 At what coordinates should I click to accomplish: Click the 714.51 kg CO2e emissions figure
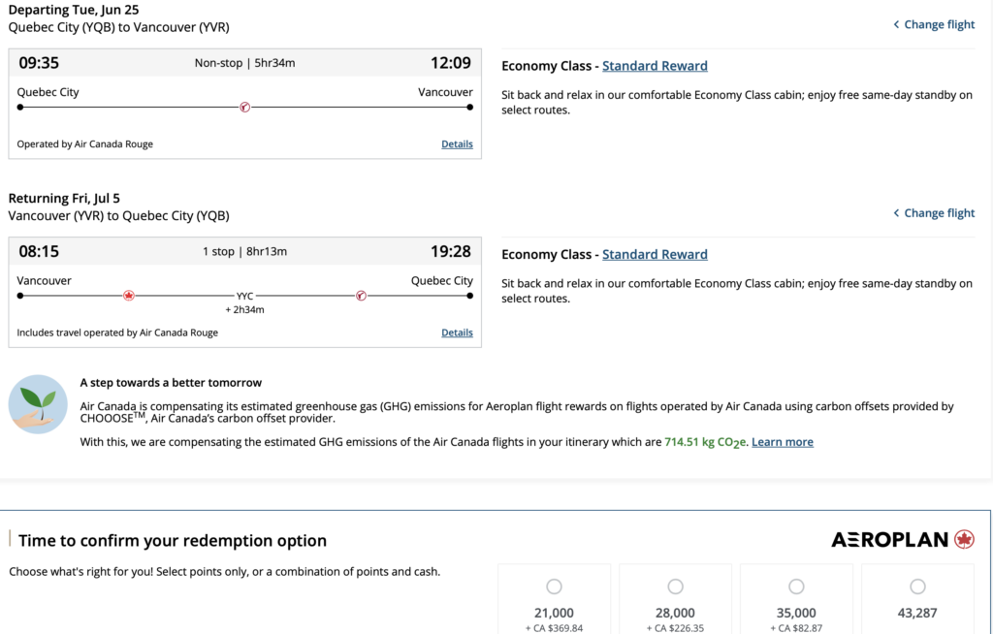705,442
